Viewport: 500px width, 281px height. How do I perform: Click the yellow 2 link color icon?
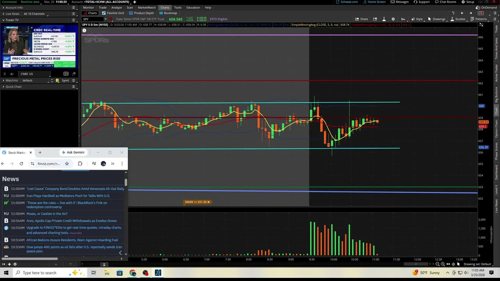click(57, 80)
